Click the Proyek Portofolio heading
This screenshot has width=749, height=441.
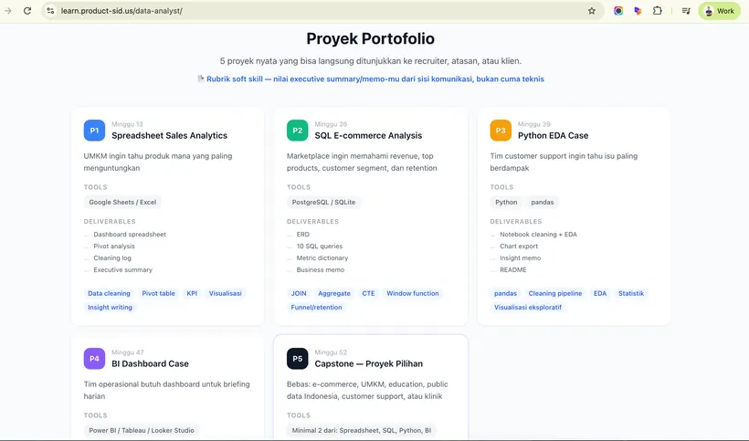pos(370,38)
